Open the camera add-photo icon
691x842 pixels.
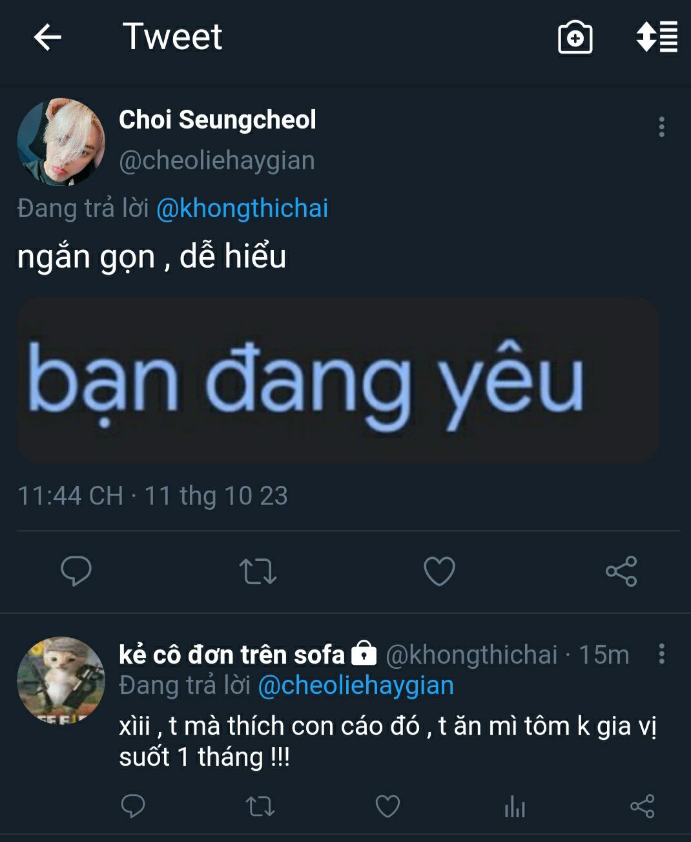[575, 37]
